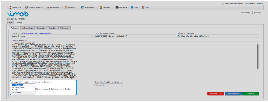Expand the Cadastros menu arrow
The height and width of the screenshot is (102, 268).
click(77, 7)
